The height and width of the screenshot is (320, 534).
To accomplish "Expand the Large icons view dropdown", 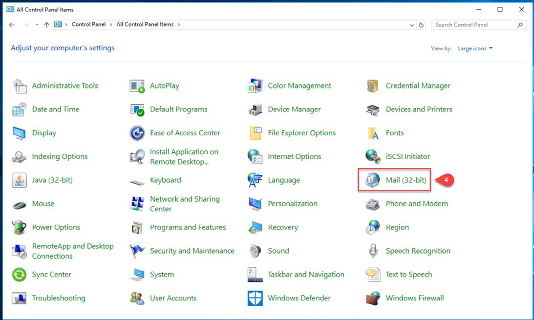I will [x=475, y=48].
